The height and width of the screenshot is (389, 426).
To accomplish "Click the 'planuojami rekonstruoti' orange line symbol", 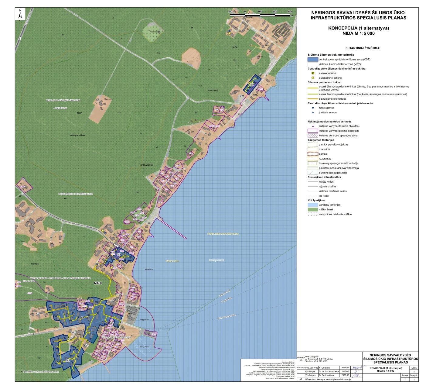I will pos(312,99).
